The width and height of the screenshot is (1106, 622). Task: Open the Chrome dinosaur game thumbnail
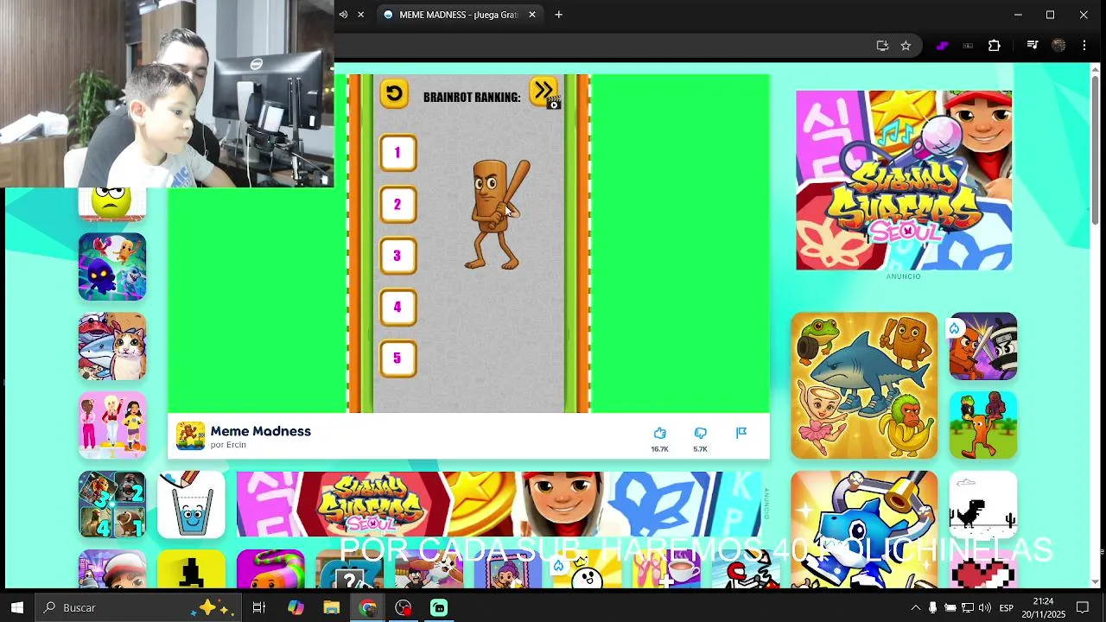pyautogui.click(x=983, y=505)
